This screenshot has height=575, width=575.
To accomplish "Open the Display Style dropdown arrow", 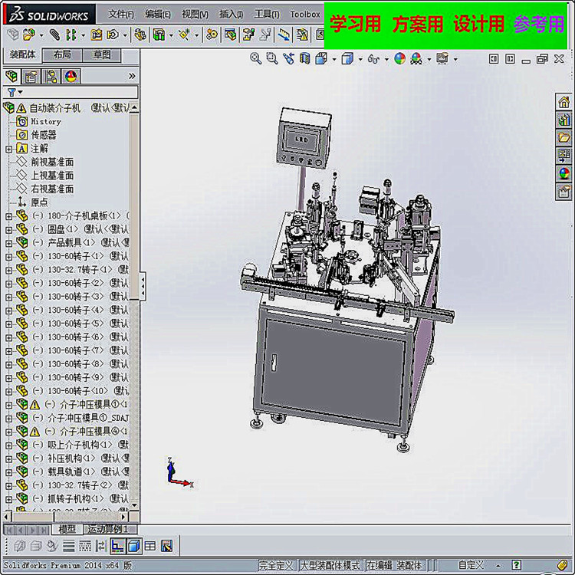I will (x=359, y=58).
